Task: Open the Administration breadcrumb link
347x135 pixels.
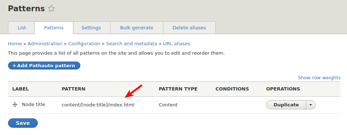Action: pyautogui.click(x=45, y=43)
